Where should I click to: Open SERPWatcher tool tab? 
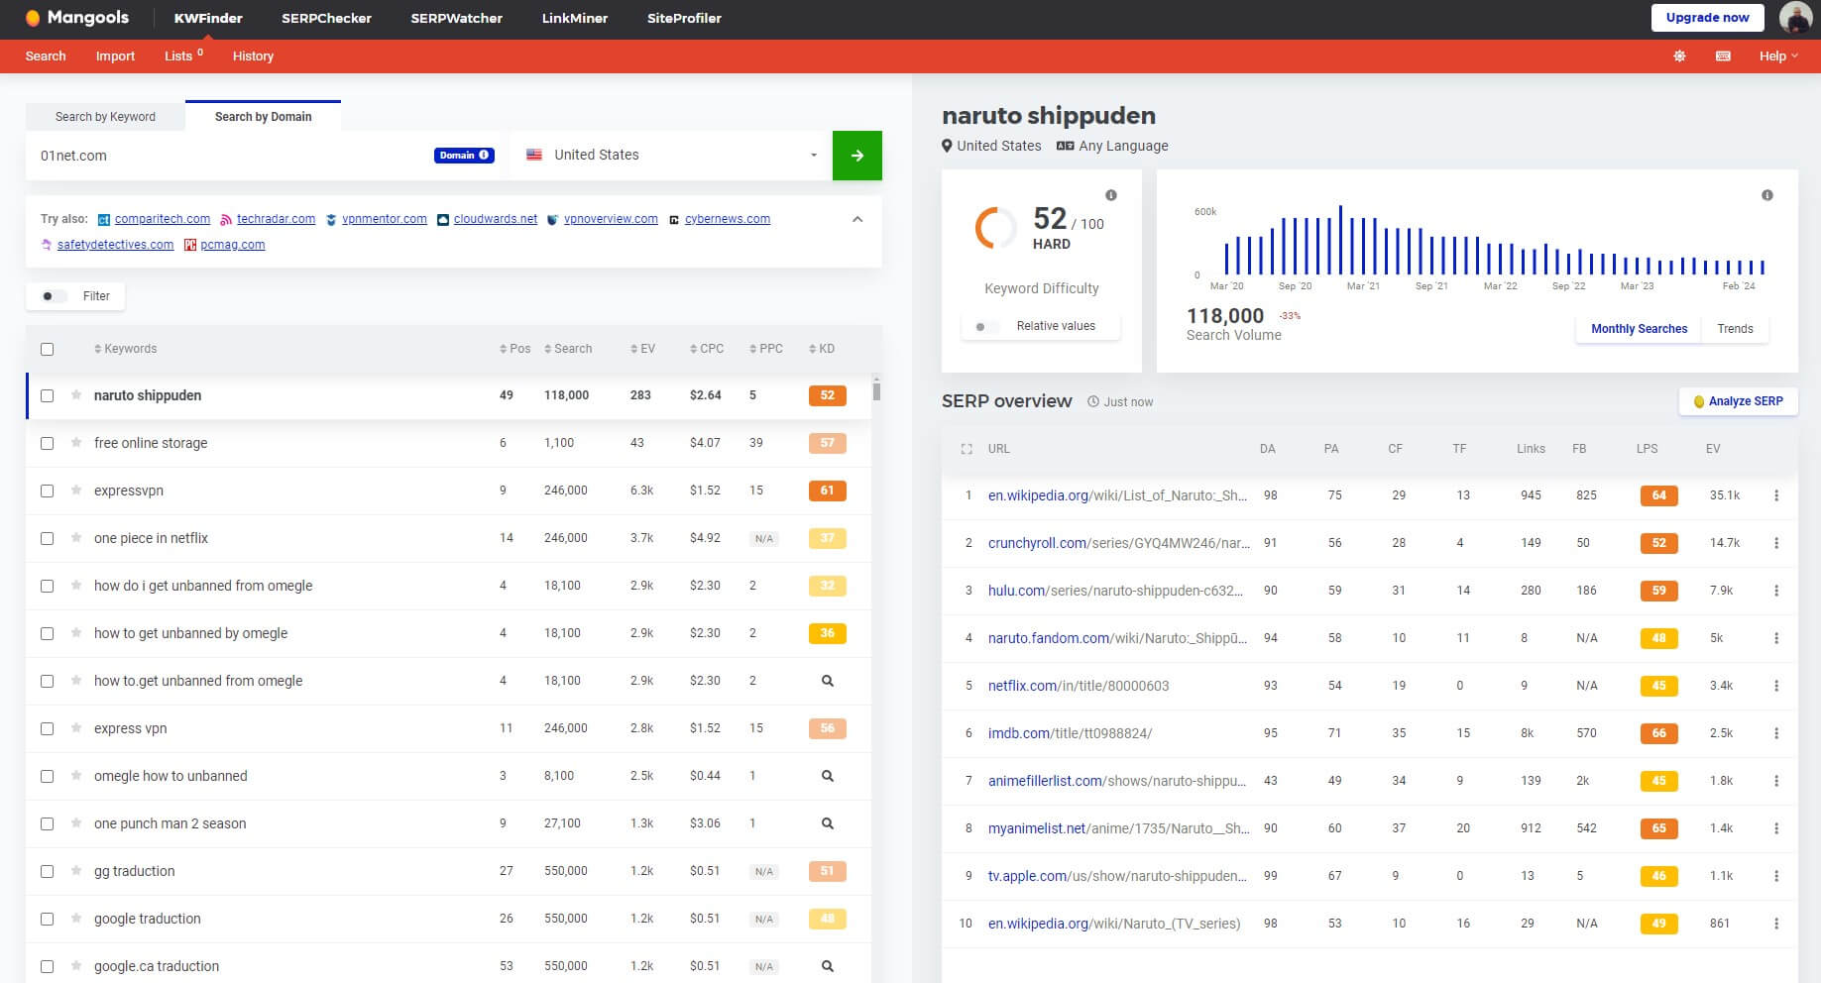pyautogui.click(x=456, y=18)
